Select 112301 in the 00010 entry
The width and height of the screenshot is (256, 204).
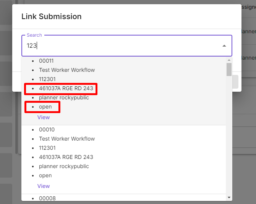pyautogui.click(x=47, y=148)
